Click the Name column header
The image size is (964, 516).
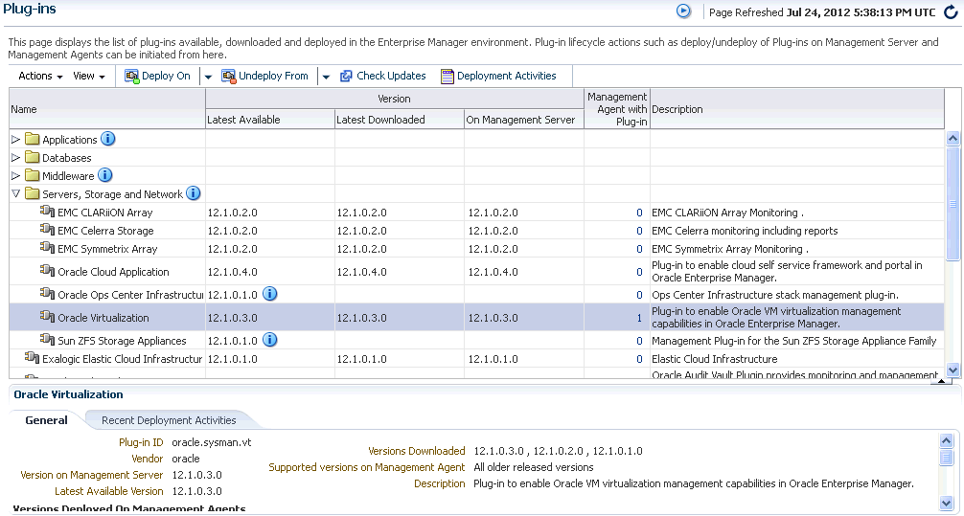(107, 109)
